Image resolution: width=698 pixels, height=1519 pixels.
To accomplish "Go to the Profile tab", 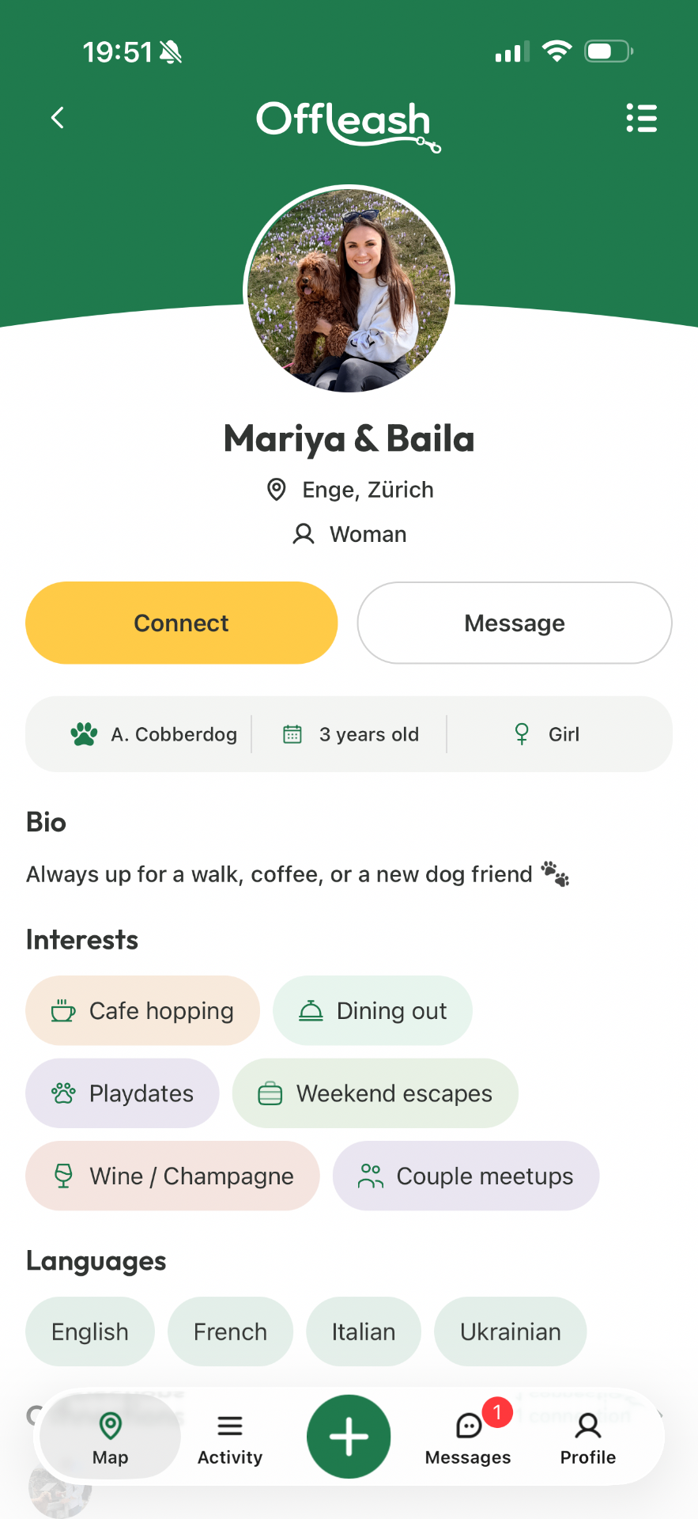I will pyautogui.click(x=587, y=1436).
